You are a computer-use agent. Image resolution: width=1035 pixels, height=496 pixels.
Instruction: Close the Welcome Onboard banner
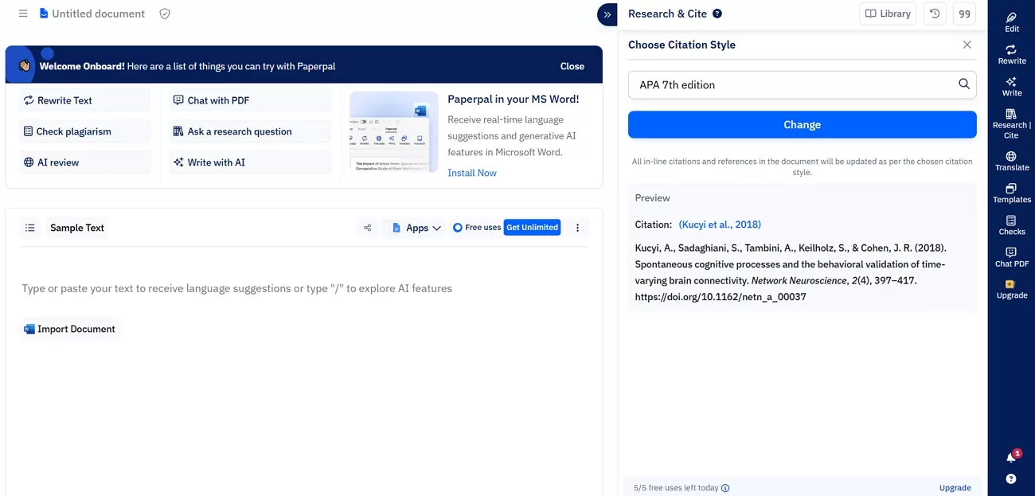572,66
